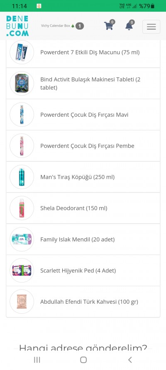This screenshot has width=166, height=370.
Task: Tap Man's Tıraş Köpüğü can image
Action: [x=22, y=177]
